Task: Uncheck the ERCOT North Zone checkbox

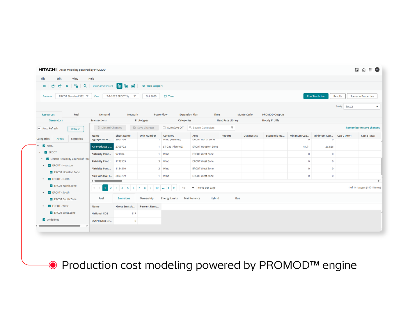Action: click(x=51, y=185)
